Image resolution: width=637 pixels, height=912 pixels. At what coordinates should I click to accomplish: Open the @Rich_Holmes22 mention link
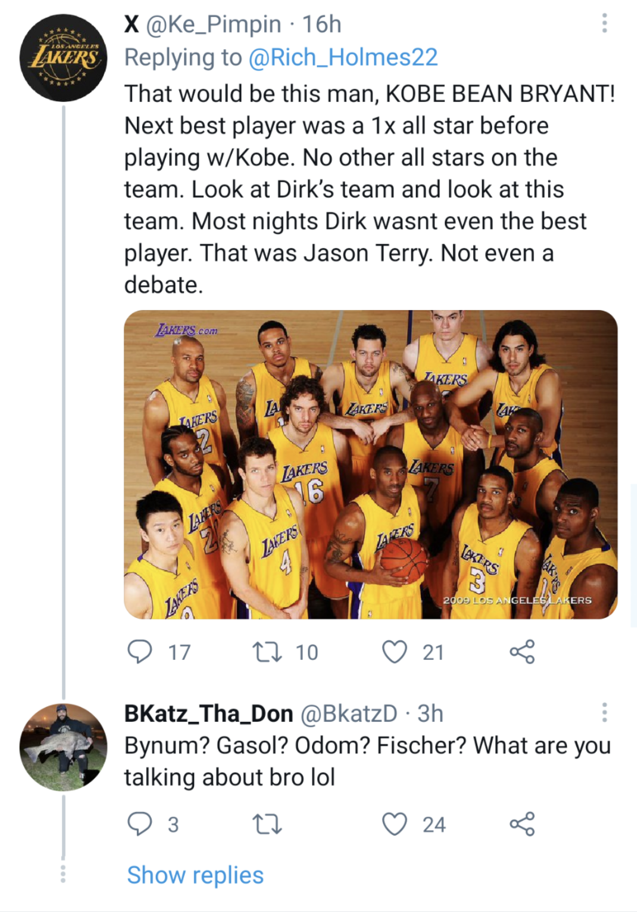coord(343,57)
